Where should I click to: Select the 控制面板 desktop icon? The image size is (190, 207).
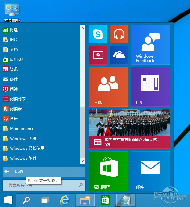pyautogui.click(x=12, y=13)
